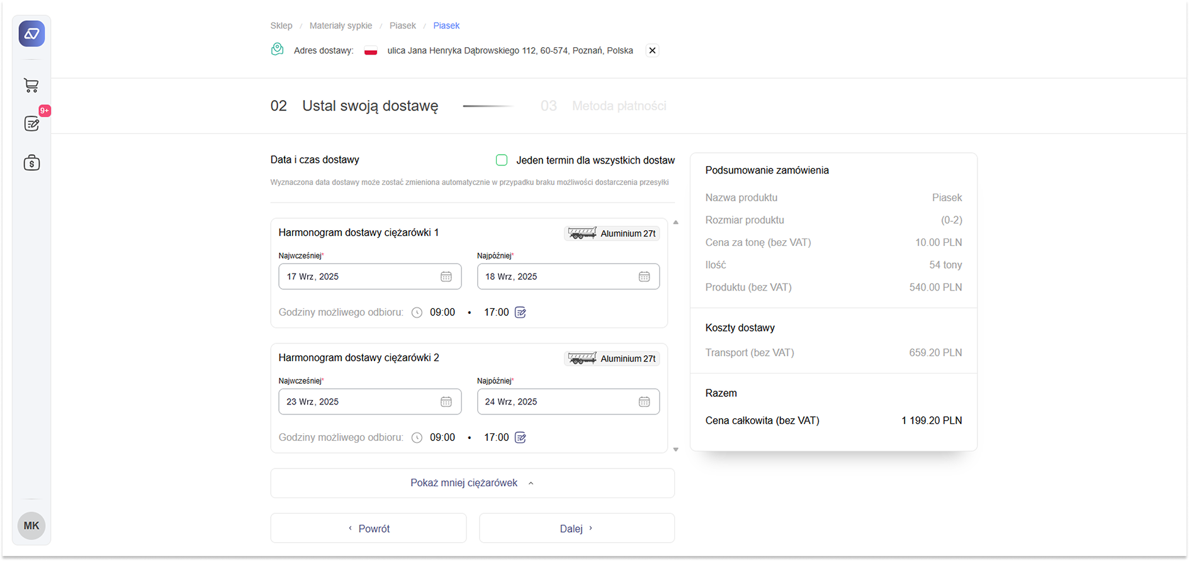Open the shopping cart in sidebar
This screenshot has width=1189, height=561.
31,86
